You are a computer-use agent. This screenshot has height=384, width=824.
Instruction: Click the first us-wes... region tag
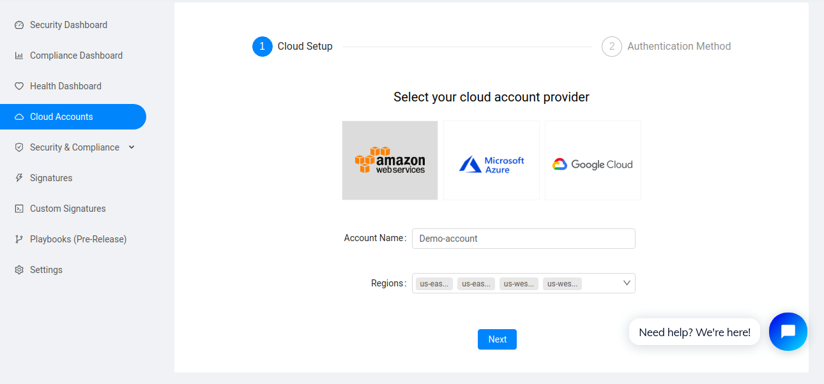pos(519,284)
